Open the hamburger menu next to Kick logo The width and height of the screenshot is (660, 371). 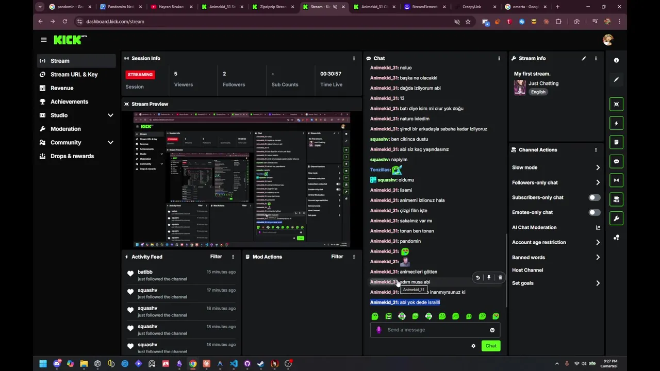(x=43, y=40)
